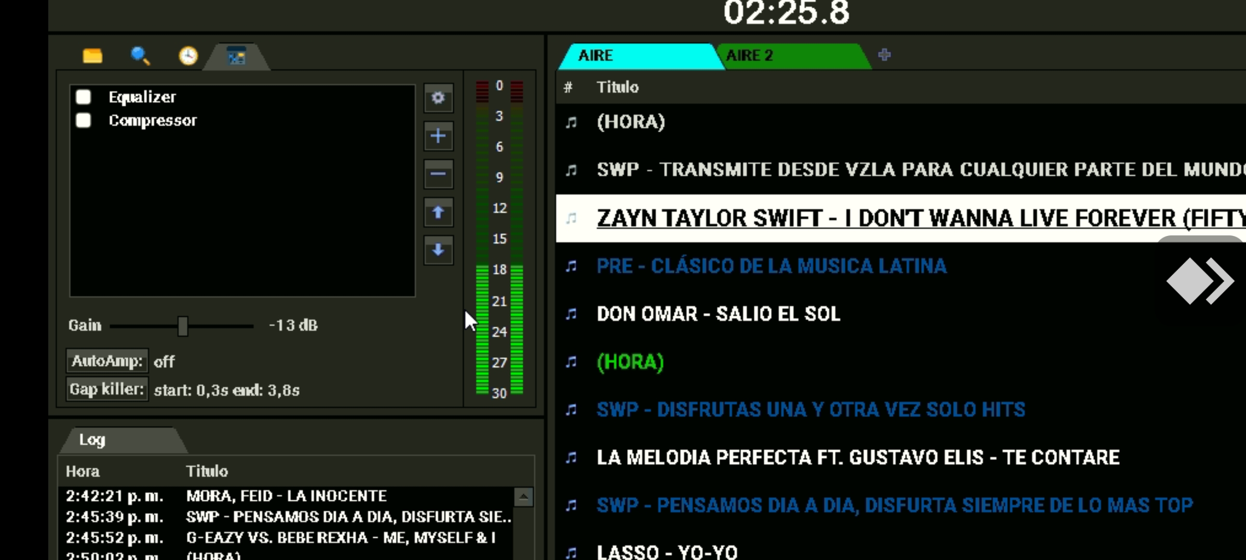Viewport: 1246px width, 560px height.
Task: Move effect up with the up arrow
Action: [438, 212]
